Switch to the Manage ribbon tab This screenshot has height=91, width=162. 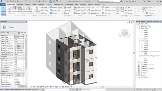pos(83,5)
